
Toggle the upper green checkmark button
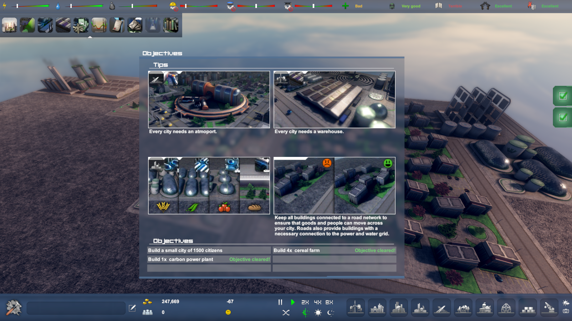[x=563, y=96]
